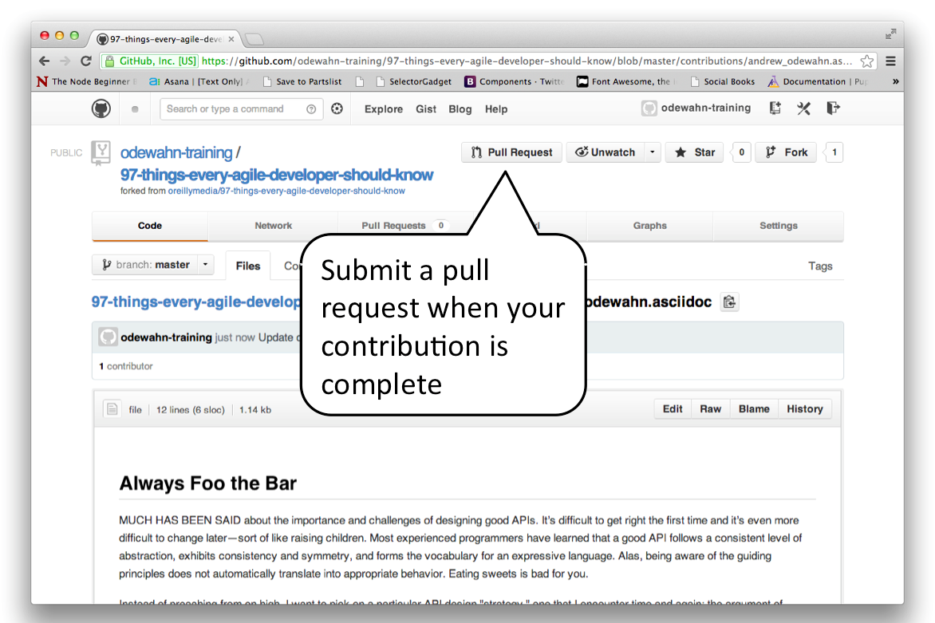Viewport: 935px width, 623px height.
Task: Star this repository
Action: (693, 152)
